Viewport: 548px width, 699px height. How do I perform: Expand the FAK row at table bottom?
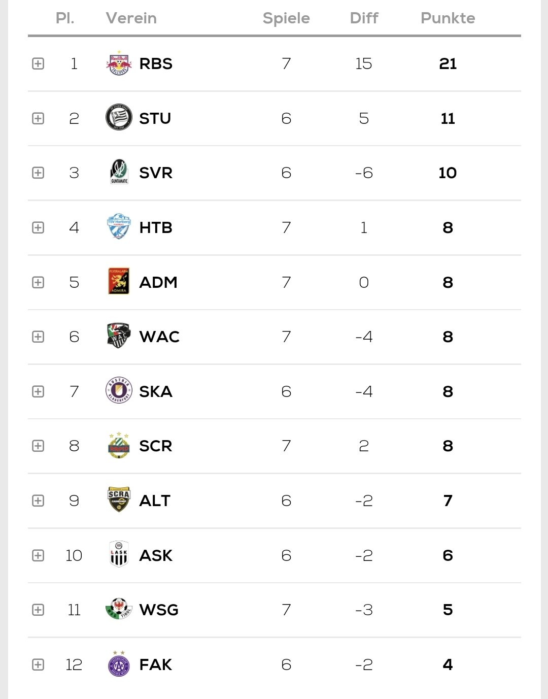point(38,664)
